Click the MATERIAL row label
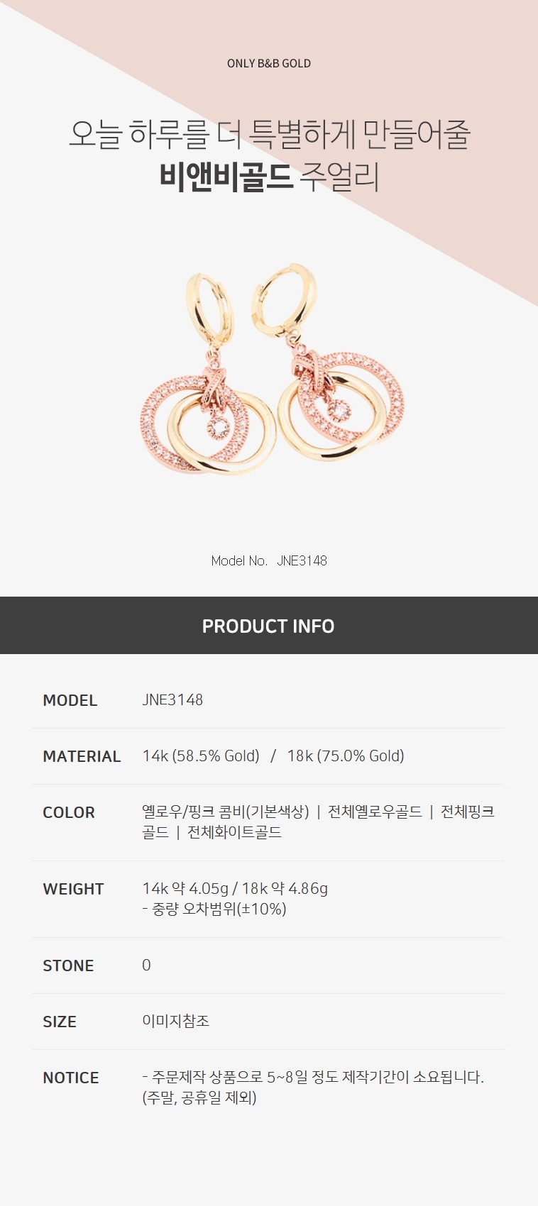The width and height of the screenshot is (538, 1206). coord(82,756)
